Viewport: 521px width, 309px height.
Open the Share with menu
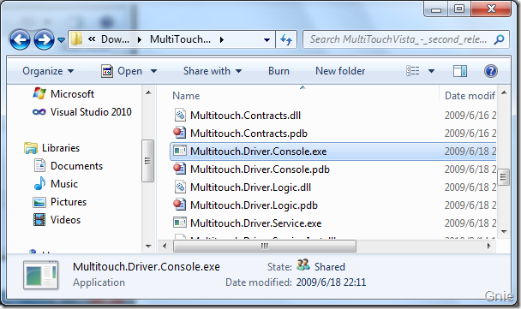(213, 71)
